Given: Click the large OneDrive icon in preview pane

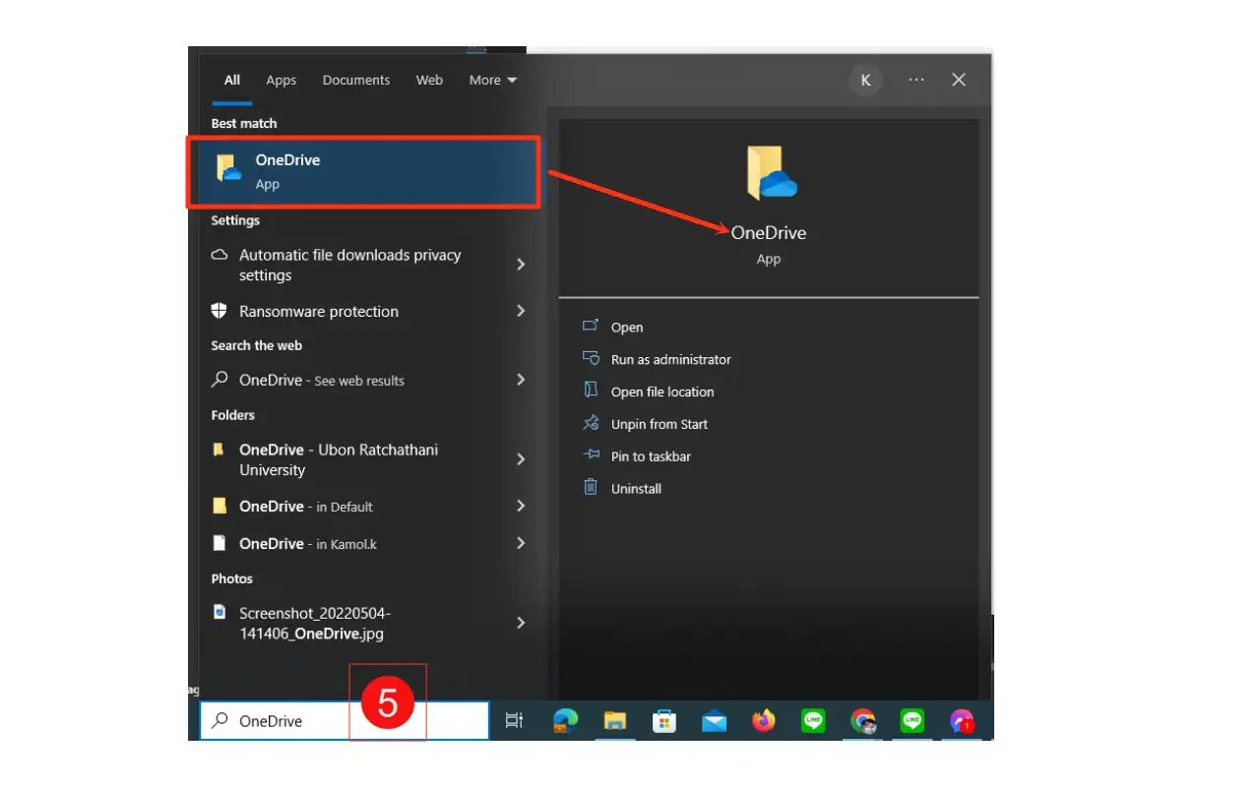Looking at the screenshot, I should point(771,172).
